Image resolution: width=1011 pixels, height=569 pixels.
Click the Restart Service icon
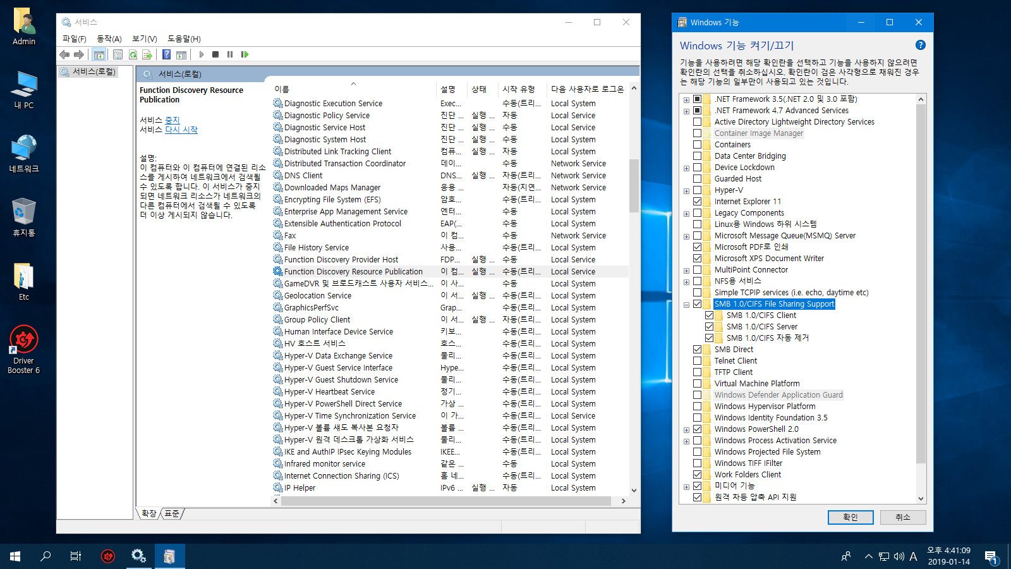coord(245,54)
